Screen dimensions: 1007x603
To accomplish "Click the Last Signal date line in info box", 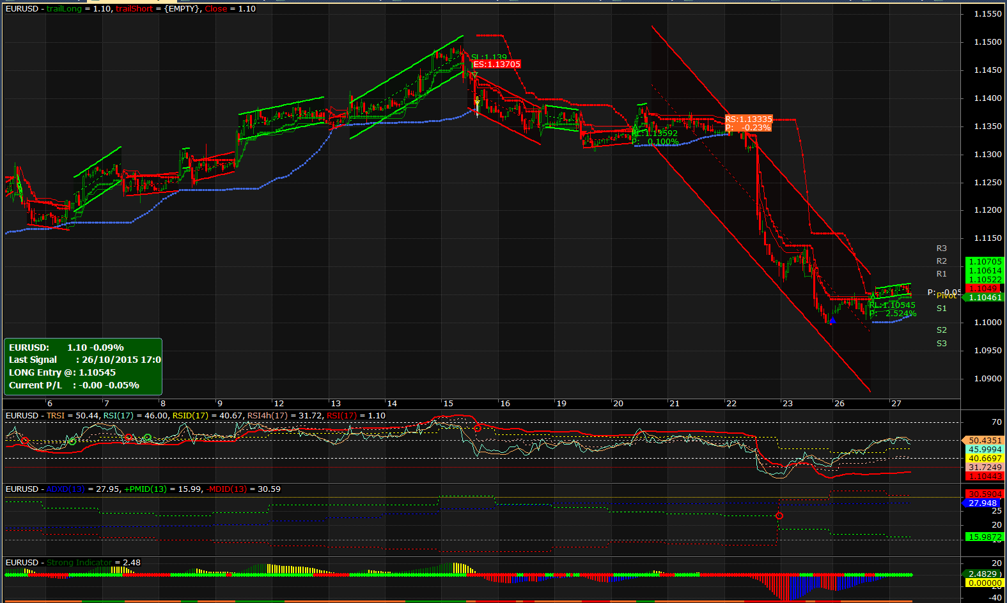I will coord(85,360).
